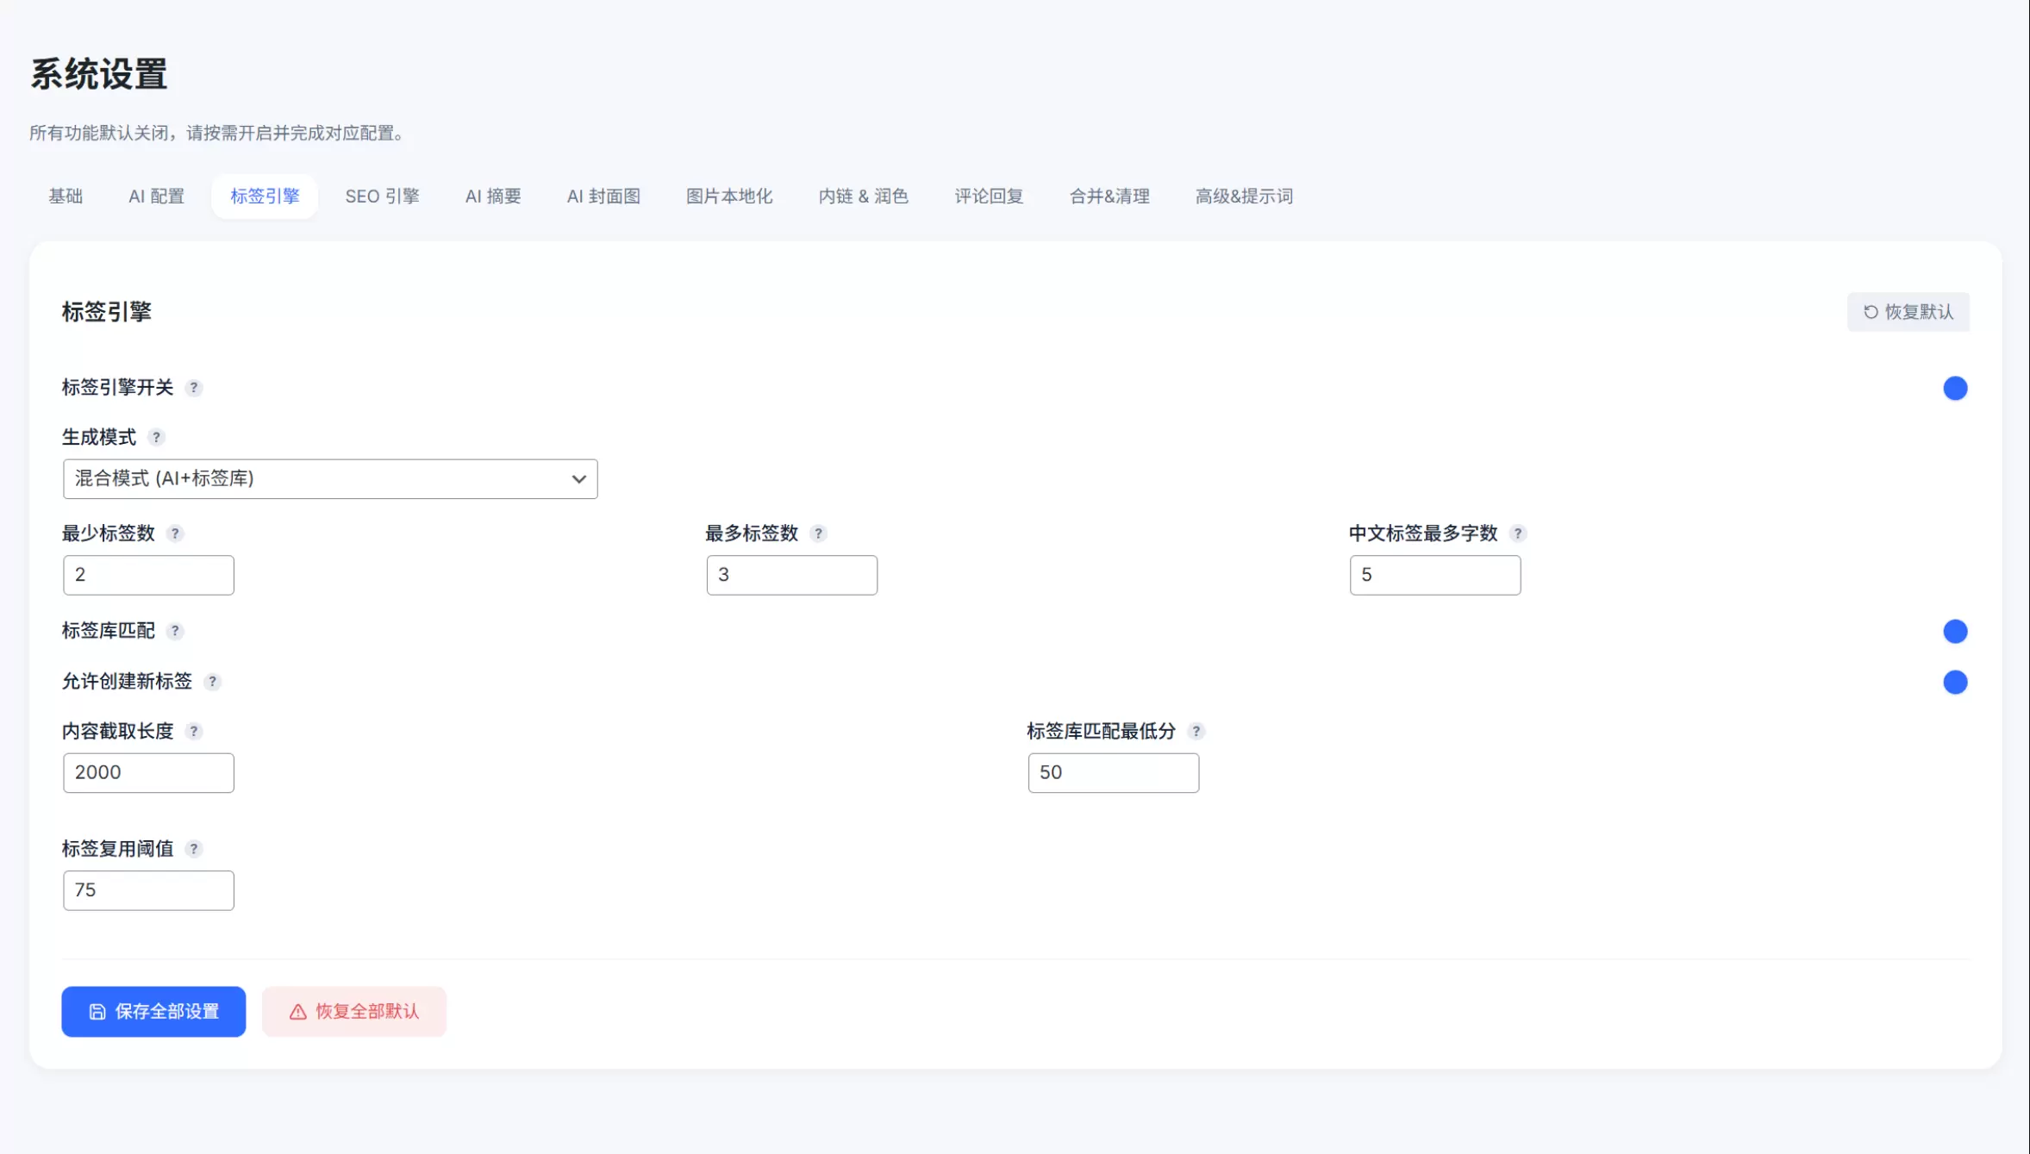Click help icon next to 标签库匹配最低分
The height and width of the screenshot is (1154, 2030).
1196,732
